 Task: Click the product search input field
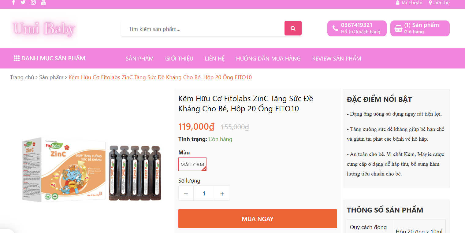coord(203,29)
